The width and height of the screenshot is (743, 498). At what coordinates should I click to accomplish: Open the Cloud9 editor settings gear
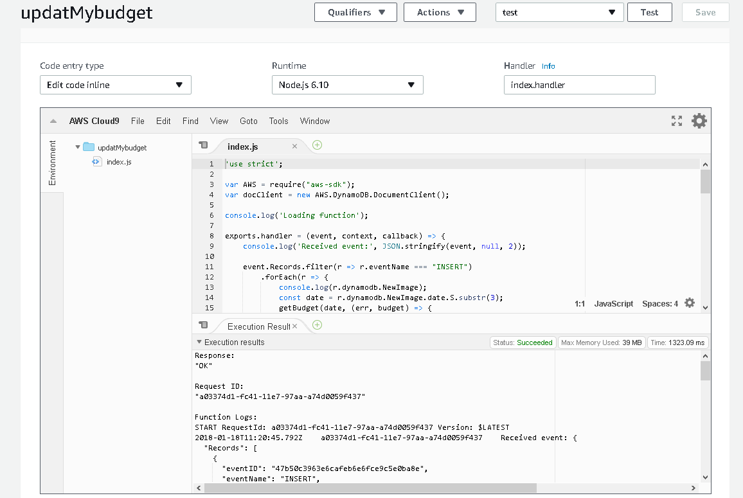699,121
